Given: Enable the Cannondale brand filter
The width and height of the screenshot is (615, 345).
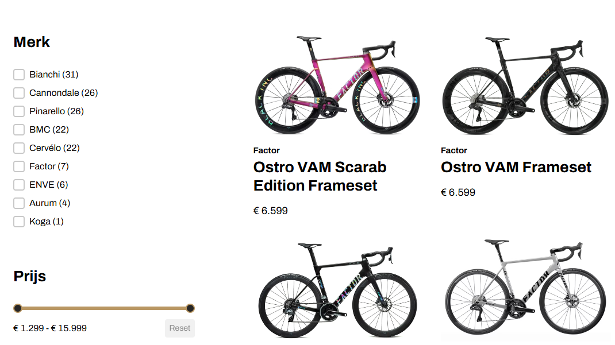Looking at the screenshot, I should (x=19, y=93).
